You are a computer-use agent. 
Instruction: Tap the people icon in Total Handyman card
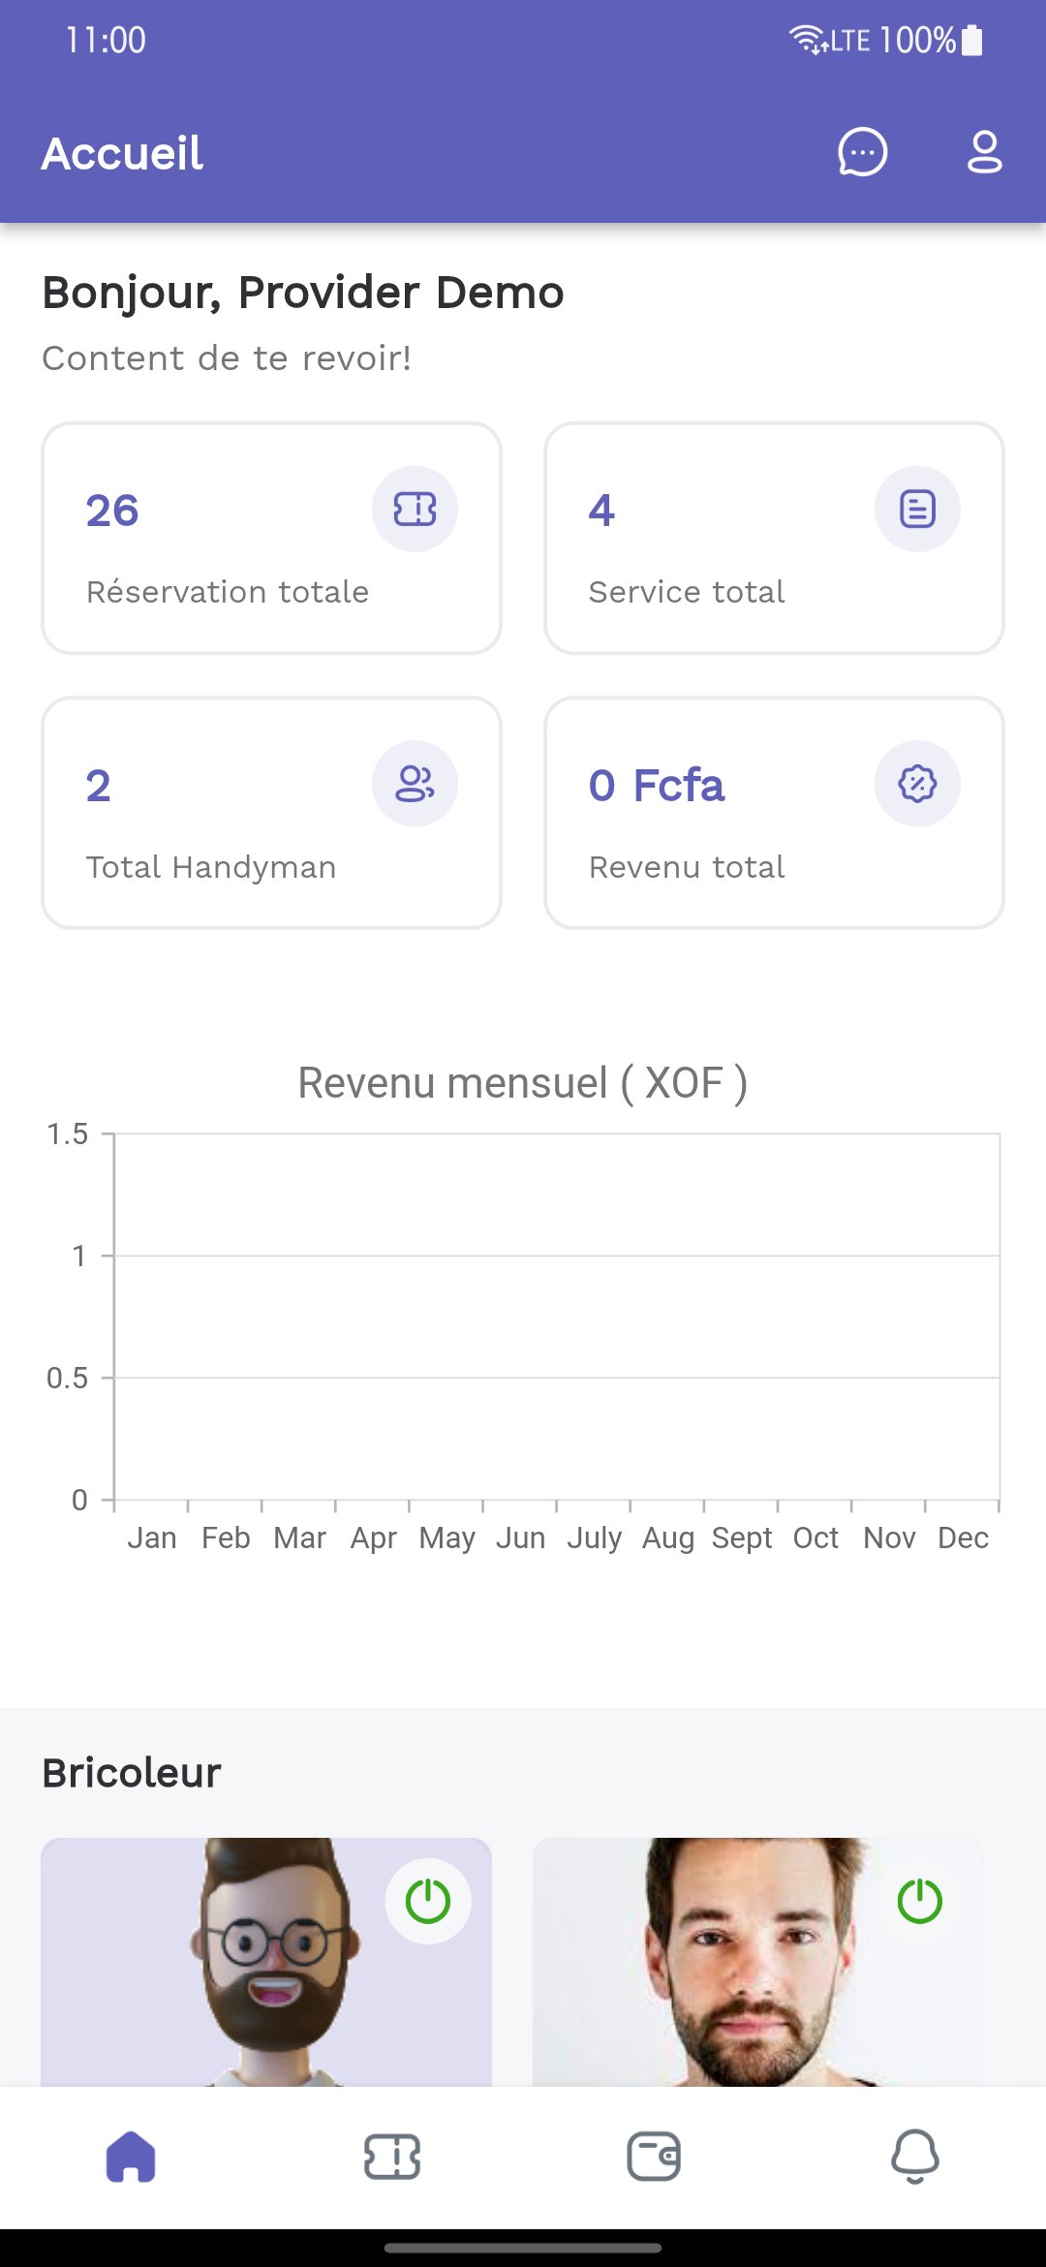(415, 784)
